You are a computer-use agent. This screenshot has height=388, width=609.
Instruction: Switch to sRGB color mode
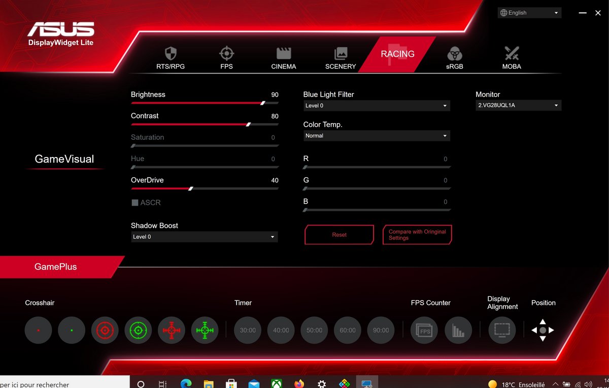tap(455, 58)
